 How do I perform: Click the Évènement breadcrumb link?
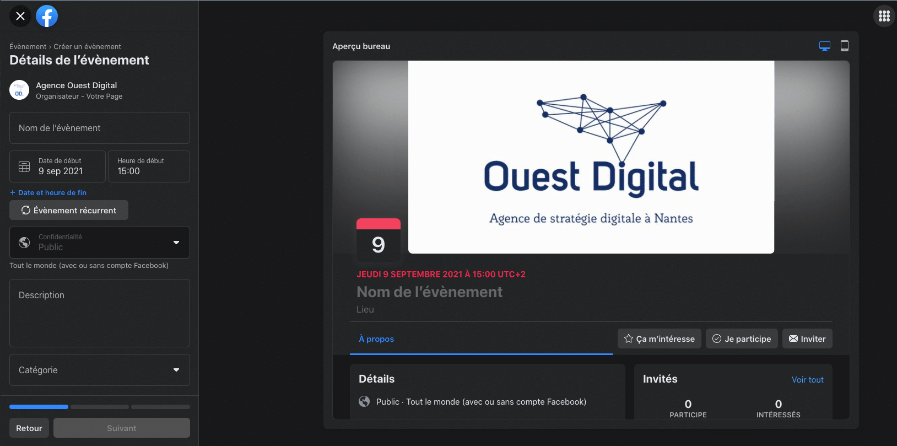[28, 46]
